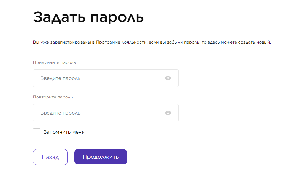This screenshot has width=281, height=170.
Task: Reveal password in the "Придумайте пароль" field
Action: pos(168,78)
